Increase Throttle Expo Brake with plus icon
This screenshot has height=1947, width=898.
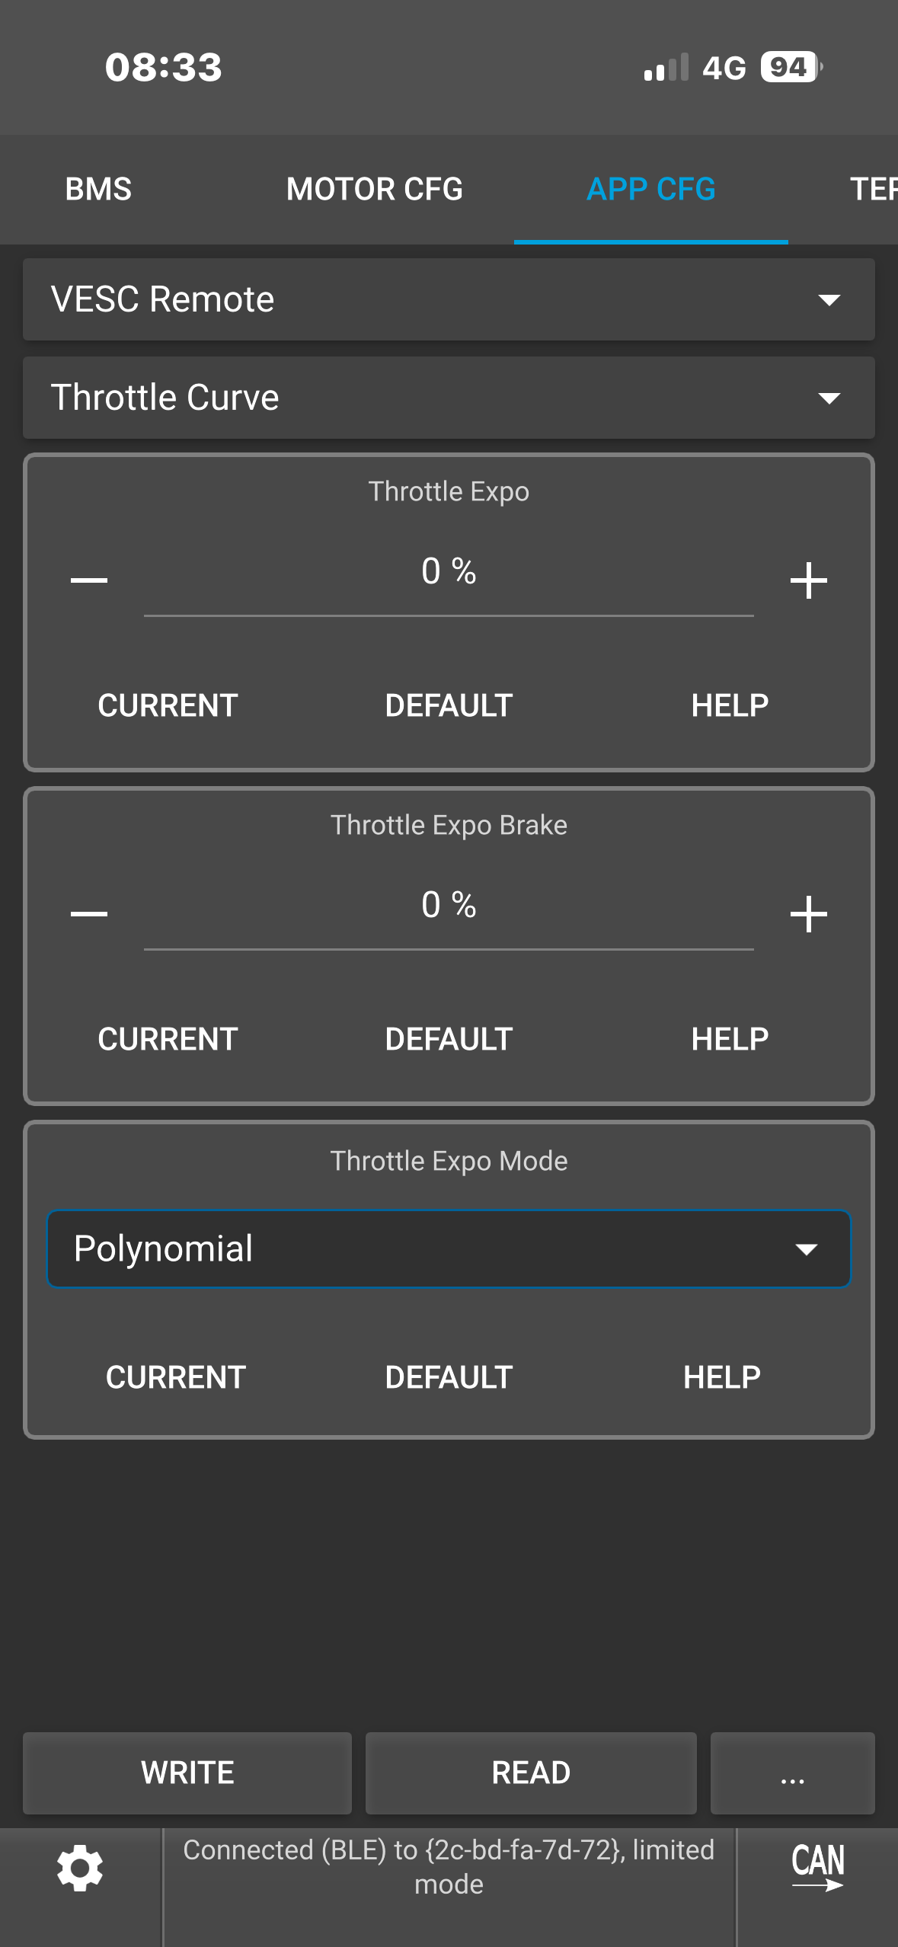808,913
